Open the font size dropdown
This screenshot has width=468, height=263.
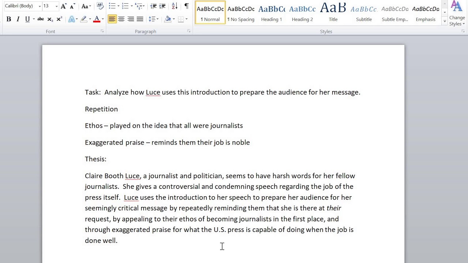tap(56, 6)
